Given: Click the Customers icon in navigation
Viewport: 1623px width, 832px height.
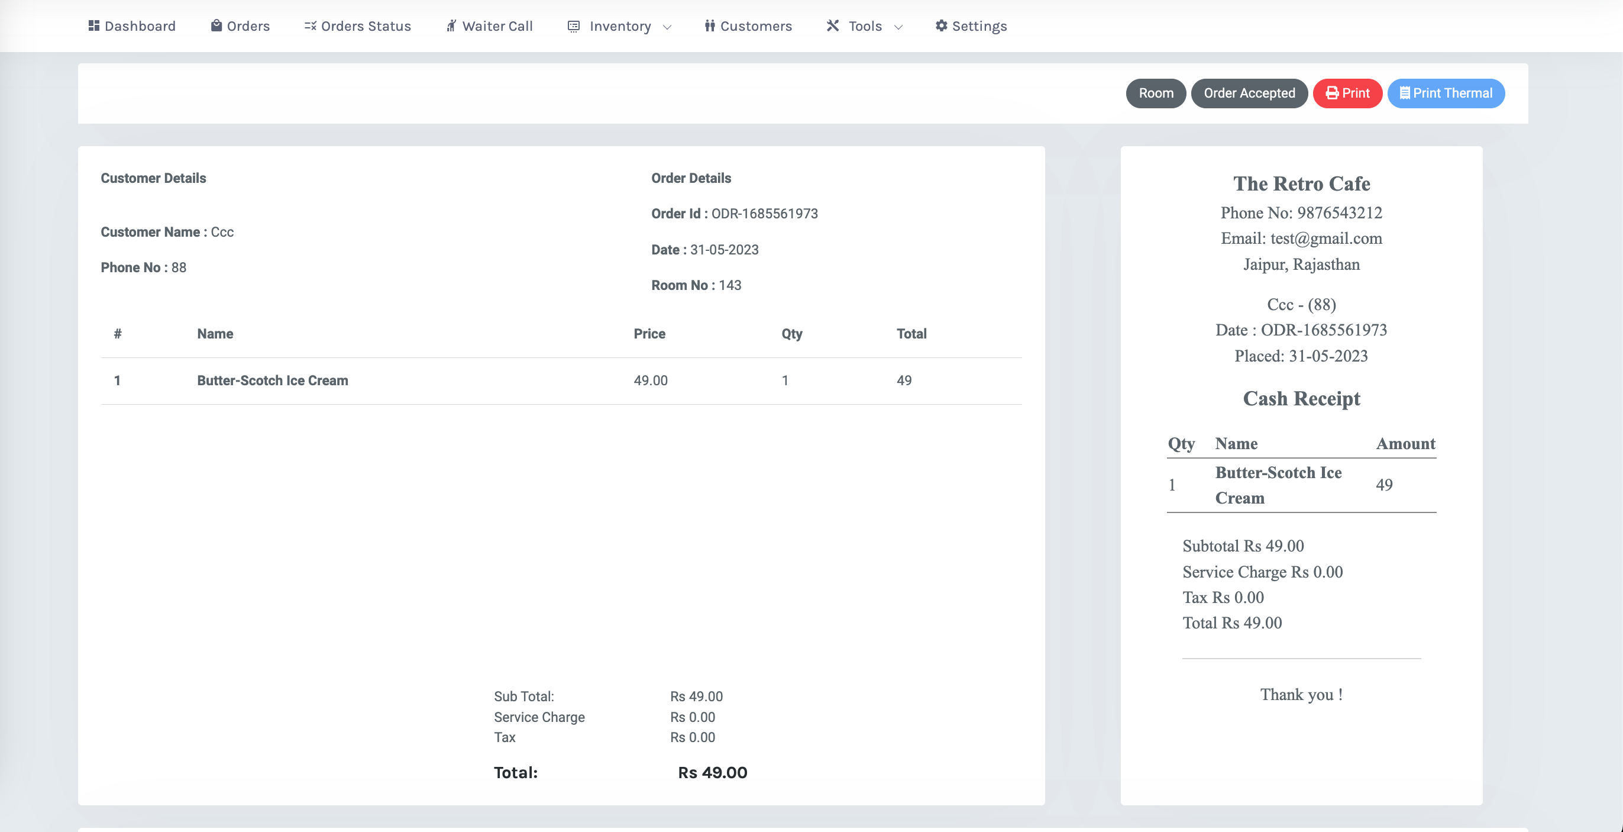Looking at the screenshot, I should click(x=708, y=25).
